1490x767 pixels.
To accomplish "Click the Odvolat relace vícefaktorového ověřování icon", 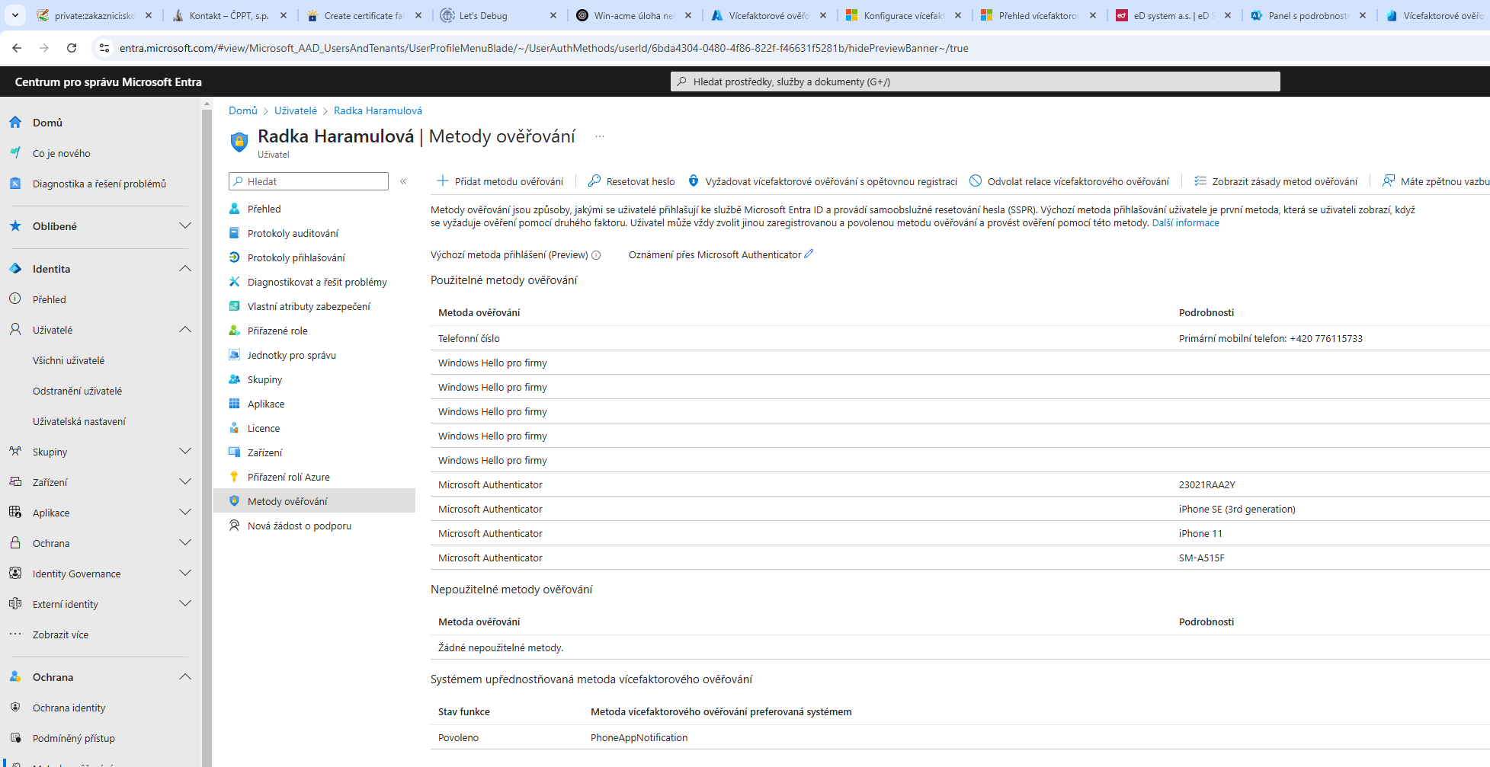I will 976,181.
